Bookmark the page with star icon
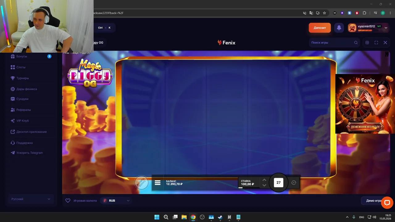Screen dimensions: 395x222 (x=324, y=13)
